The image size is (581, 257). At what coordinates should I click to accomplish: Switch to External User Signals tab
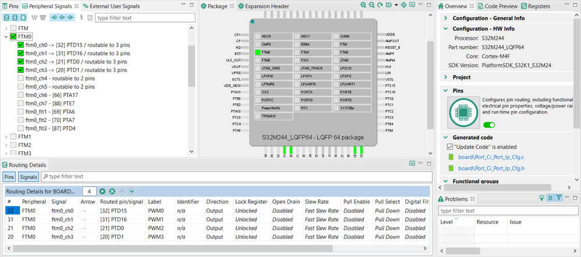[x=112, y=6]
